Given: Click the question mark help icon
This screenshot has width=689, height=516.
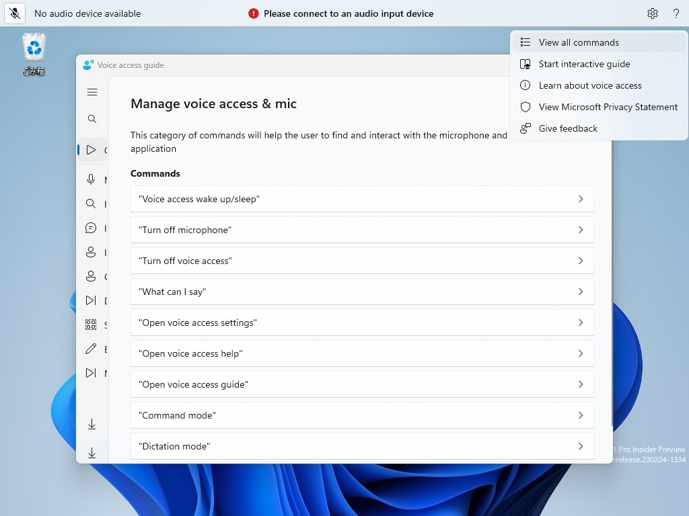Looking at the screenshot, I should point(676,13).
